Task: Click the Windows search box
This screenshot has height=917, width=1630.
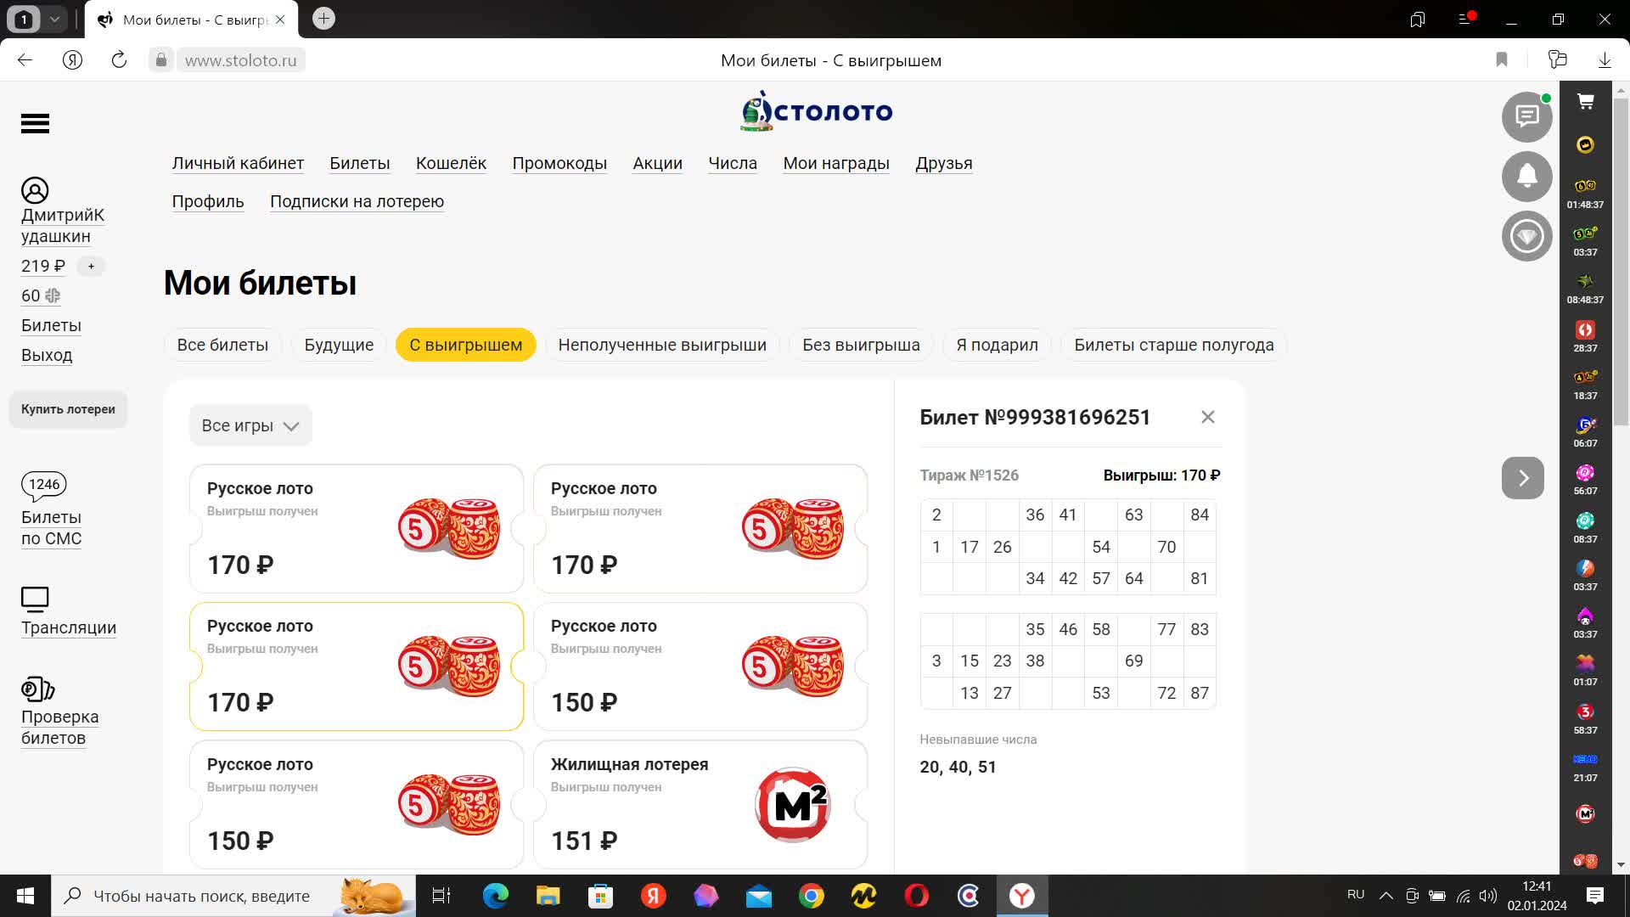Action: [x=233, y=896]
